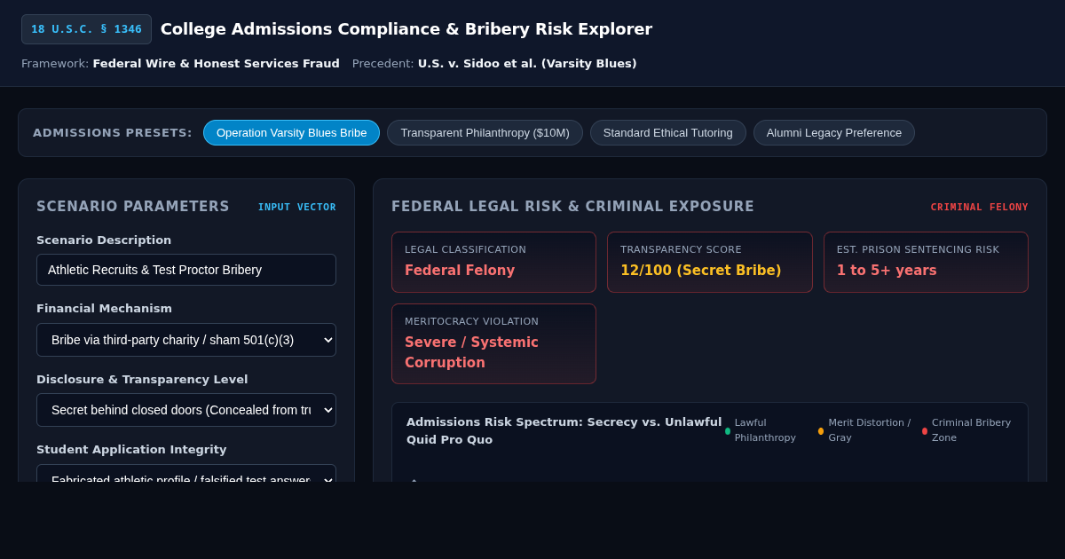
Task: Click the Transparency Score 12/100 card
Action: (x=709, y=262)
